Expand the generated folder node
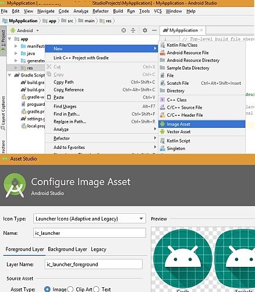Screen dimensions: 255x292 pyautogui.click(x=16, y=61)
